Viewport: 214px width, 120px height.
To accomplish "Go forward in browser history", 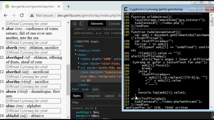I will point(14,15).
